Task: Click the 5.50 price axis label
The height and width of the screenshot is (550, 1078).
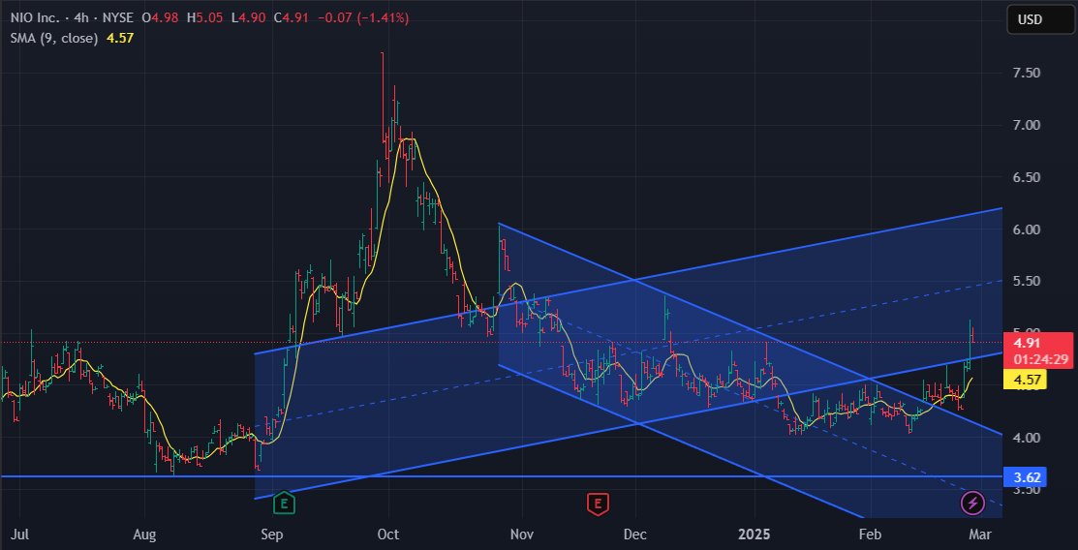Action: [1025, 281]
